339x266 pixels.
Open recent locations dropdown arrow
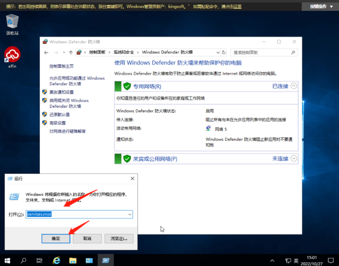pyautogui.click(x=64, y=52)
